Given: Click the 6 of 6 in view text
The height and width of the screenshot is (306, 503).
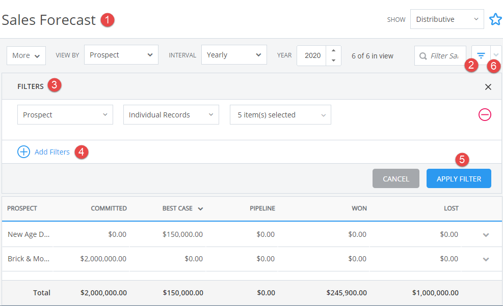Looking at the screenshot, I should click(x=372, y=56).
